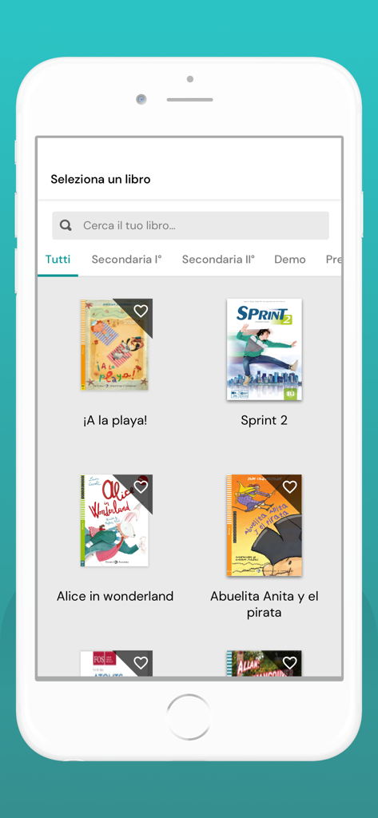The height and width of the screenshot is (818, 378).
Task: Select the partially visible Pre tab
Action: coord(333,260)
